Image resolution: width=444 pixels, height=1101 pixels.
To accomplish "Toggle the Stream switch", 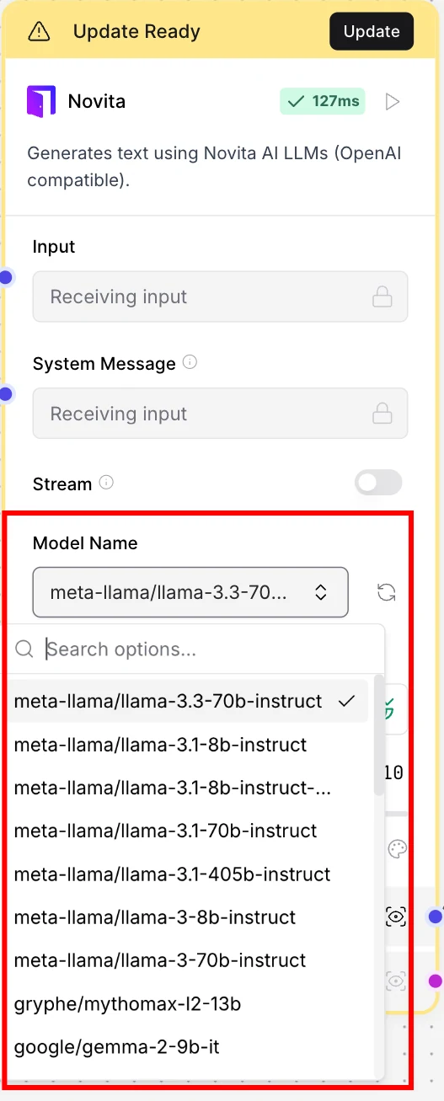I will click(378, 483).
